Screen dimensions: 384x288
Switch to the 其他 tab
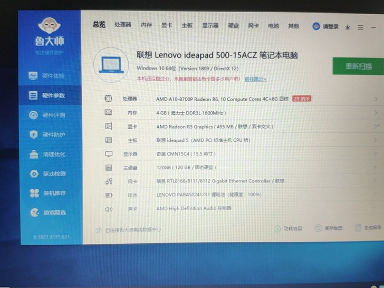[294, 26]
